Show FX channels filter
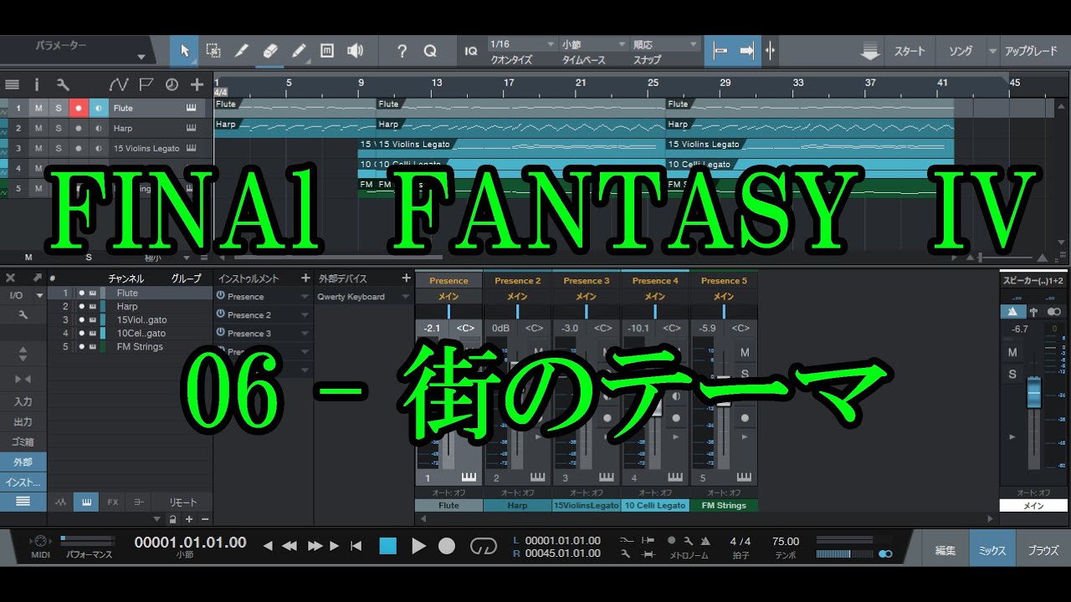The height and width of the screenshot is (602, 1071). tap(113, 503)
